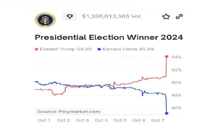
Task: Bookmark market with star icon
Action: (x=166, y=16)
